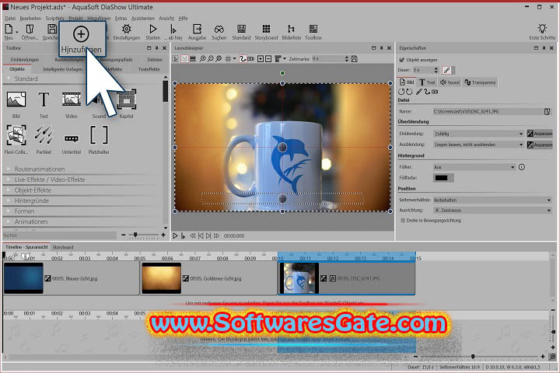Show info icon beside Füllen
The width and height of the screenshot is (560, 373).
click(x=522, y=167)
